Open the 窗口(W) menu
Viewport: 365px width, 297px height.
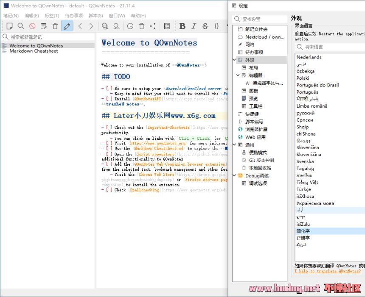tap(117, 16)
